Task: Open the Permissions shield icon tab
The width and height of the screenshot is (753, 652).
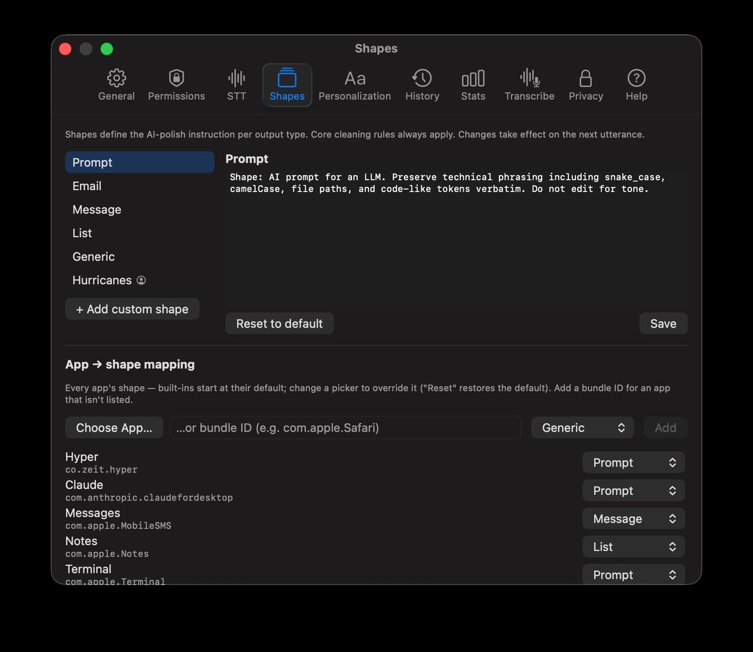Action: (176, 78)
